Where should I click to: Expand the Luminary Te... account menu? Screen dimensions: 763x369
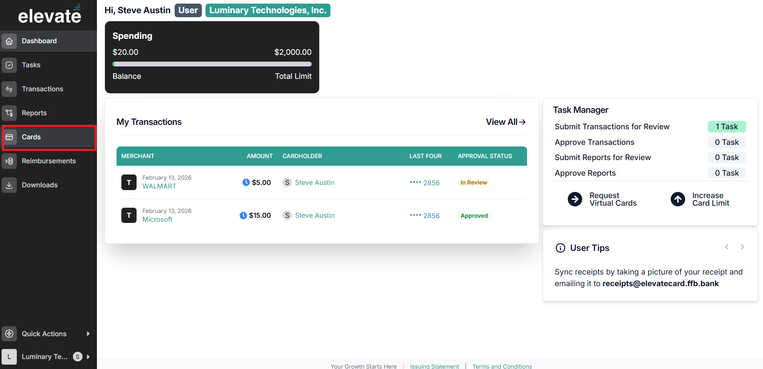[x=88, y=357]
